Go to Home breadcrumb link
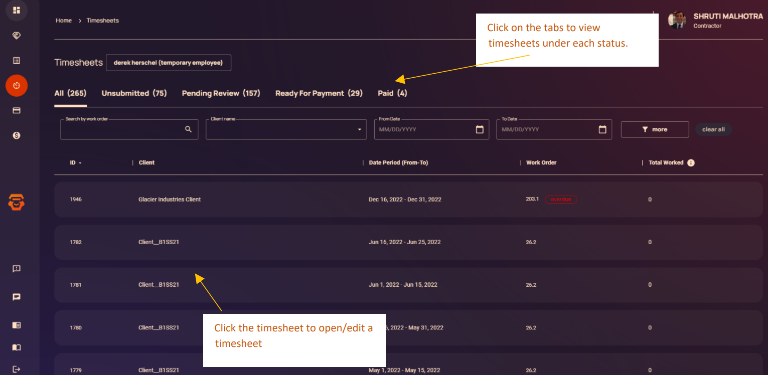Screen dimensions: 768x375 pyautogui.click(x=64, y=21)
